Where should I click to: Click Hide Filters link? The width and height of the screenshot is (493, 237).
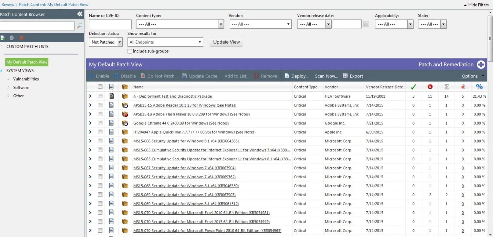476,5
